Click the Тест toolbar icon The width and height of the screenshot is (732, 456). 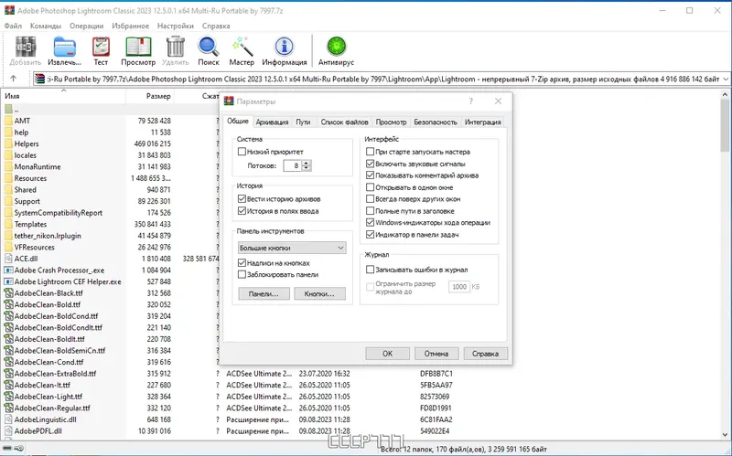click(x=101, y=48)
